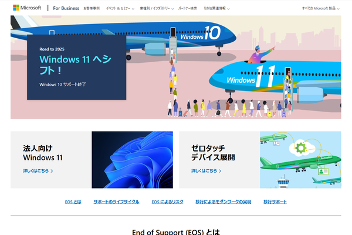Open 詳しくはこちら in the ゼロタッチ デバイス展開 card
This screenshot has width=352, height=235.
point(207,171)
